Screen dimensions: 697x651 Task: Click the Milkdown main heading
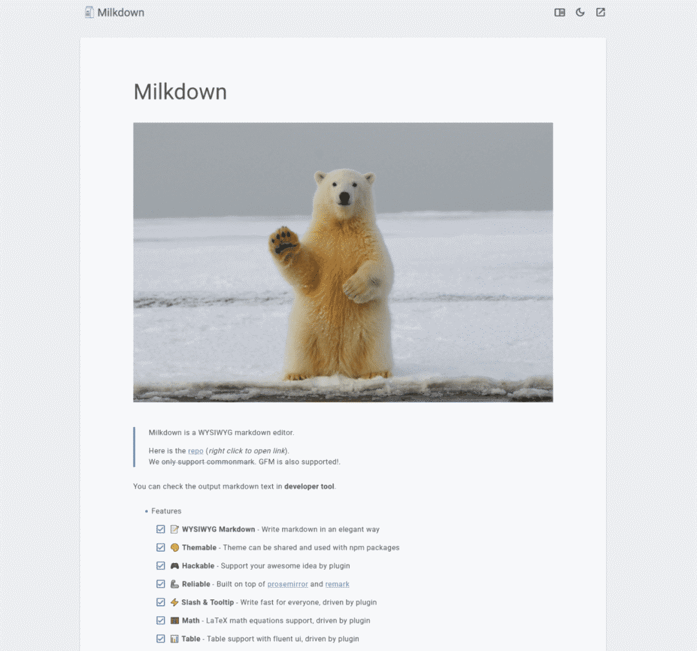coord(180,92)
